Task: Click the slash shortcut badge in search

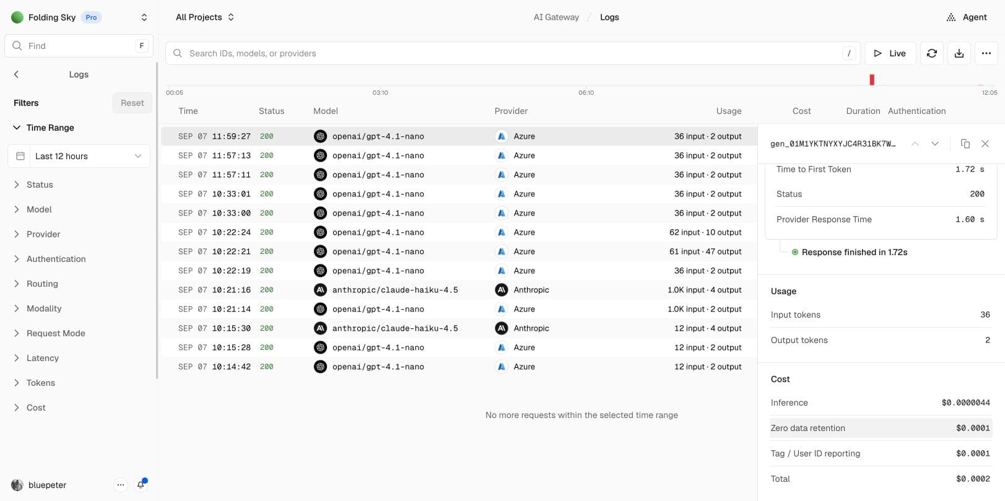Action: point(849,53)
